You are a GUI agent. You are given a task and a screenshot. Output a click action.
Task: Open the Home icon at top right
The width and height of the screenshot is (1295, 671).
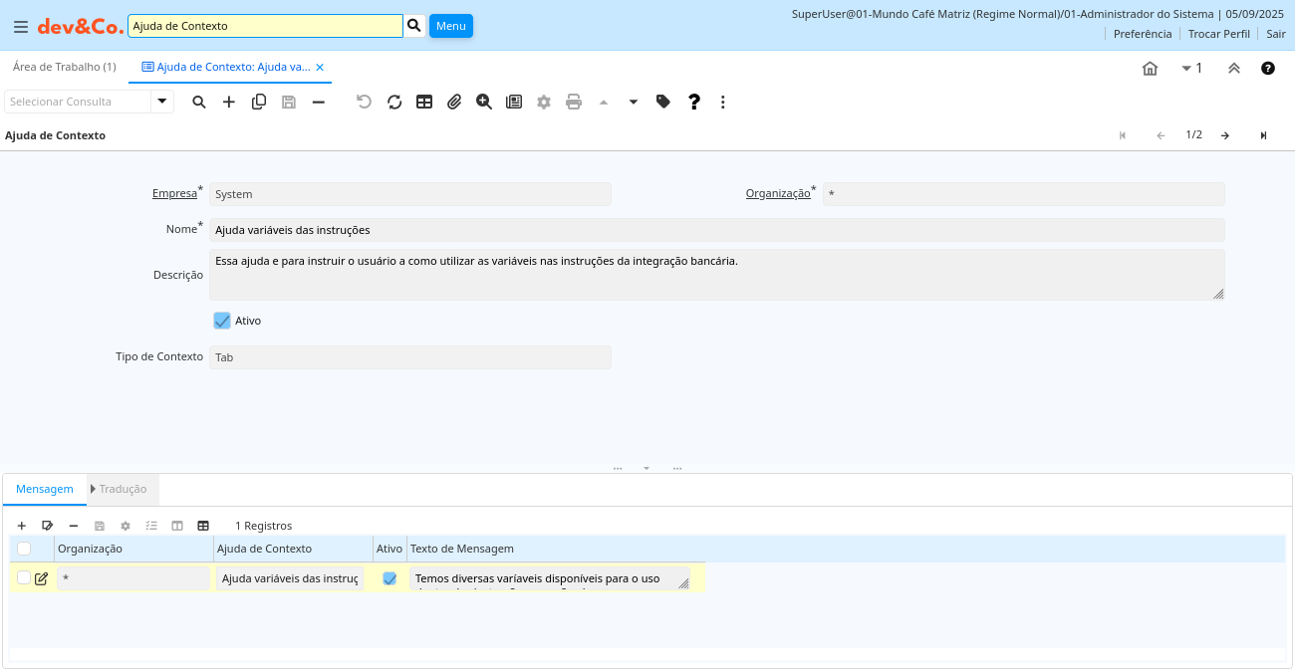click(x=1150, y=69)
